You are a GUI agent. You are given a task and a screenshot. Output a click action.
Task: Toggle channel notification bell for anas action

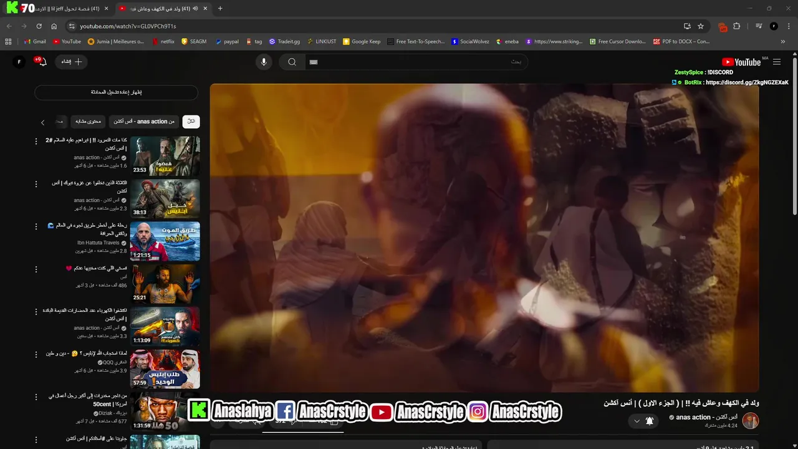click(649, 421)
